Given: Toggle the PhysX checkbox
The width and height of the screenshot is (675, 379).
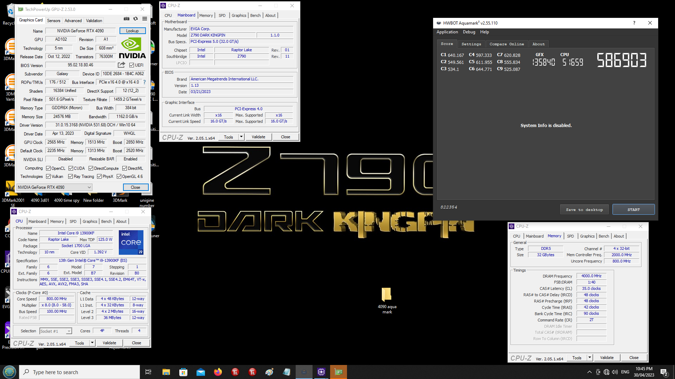Looking at the screenshot, I should point(99,177).
